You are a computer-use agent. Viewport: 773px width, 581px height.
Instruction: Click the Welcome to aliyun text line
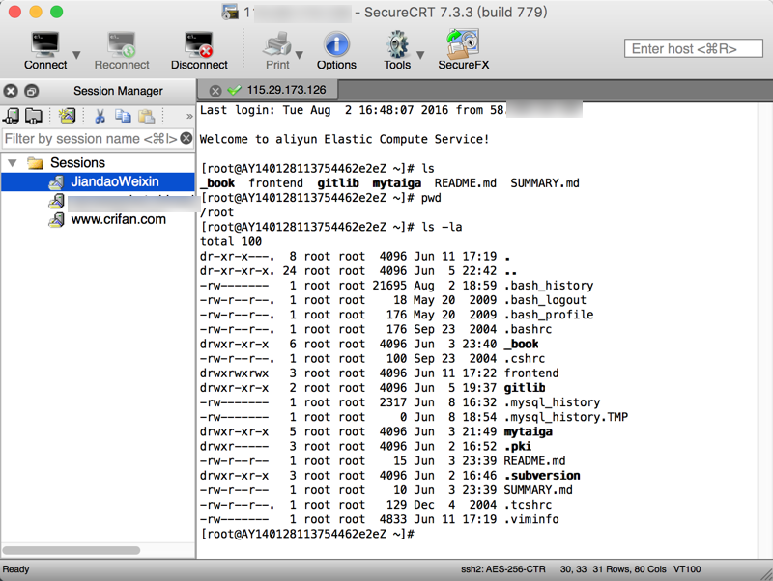pyautogui.click(x=344, y=139)
